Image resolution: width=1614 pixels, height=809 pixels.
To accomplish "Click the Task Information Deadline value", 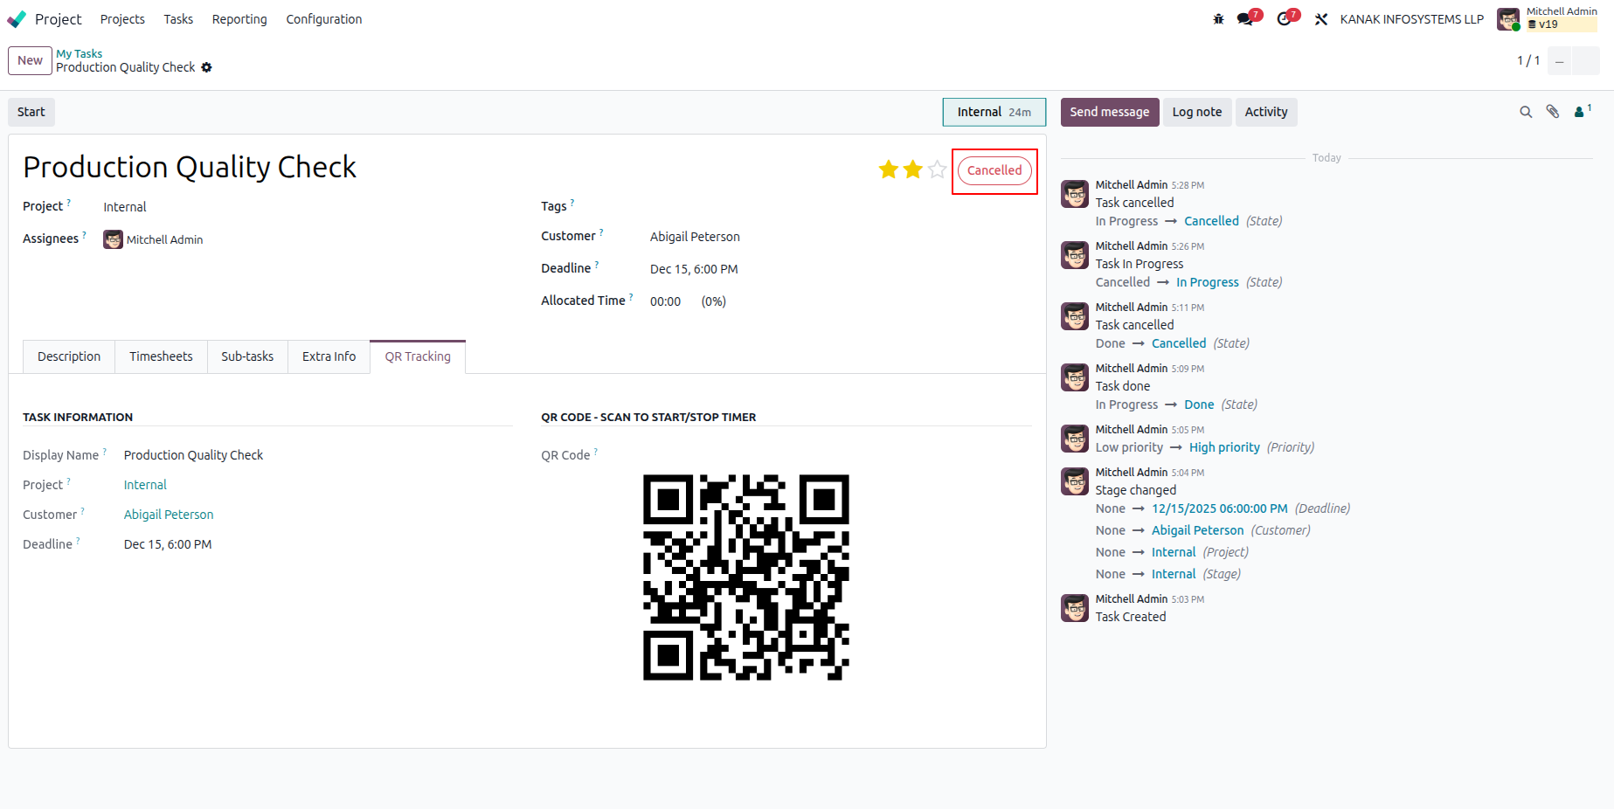I will pyautogui.click(x=168, y=544).
